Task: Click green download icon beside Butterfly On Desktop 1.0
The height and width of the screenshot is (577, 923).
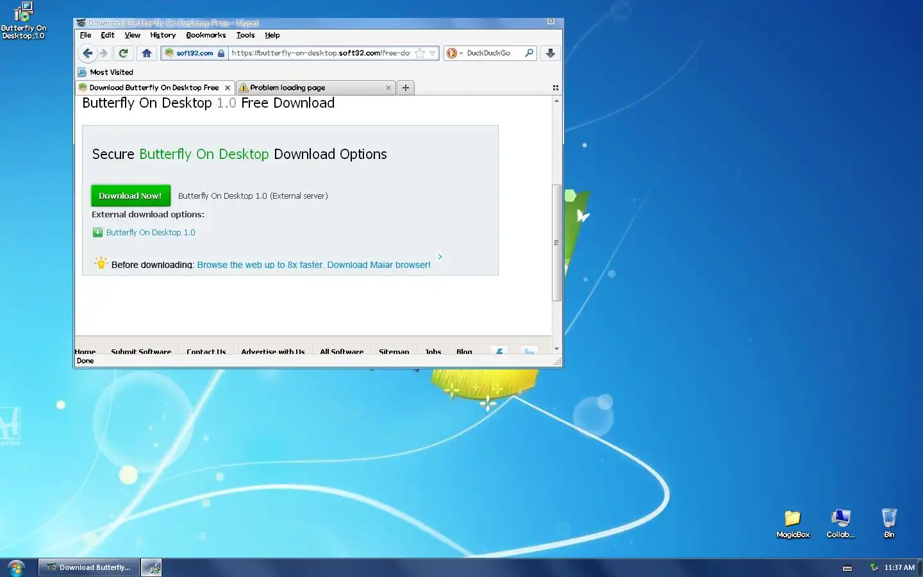Action: click(x=97, y=233)
